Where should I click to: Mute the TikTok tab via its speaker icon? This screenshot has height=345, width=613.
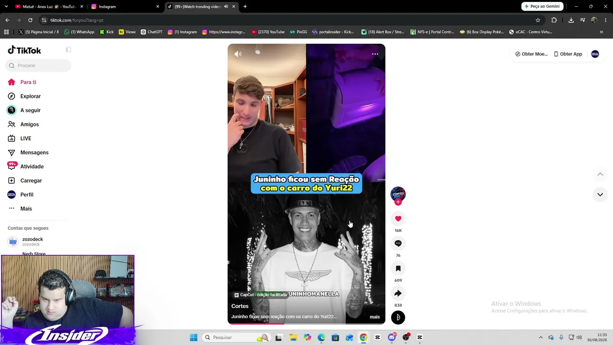[226, 7]
